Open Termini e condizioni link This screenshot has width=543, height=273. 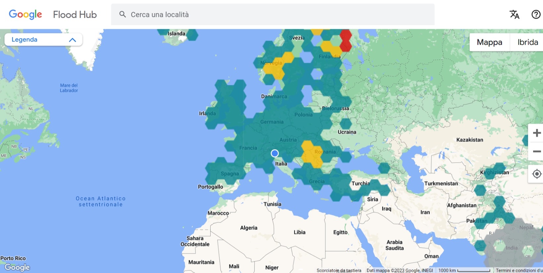coord(519,270)
